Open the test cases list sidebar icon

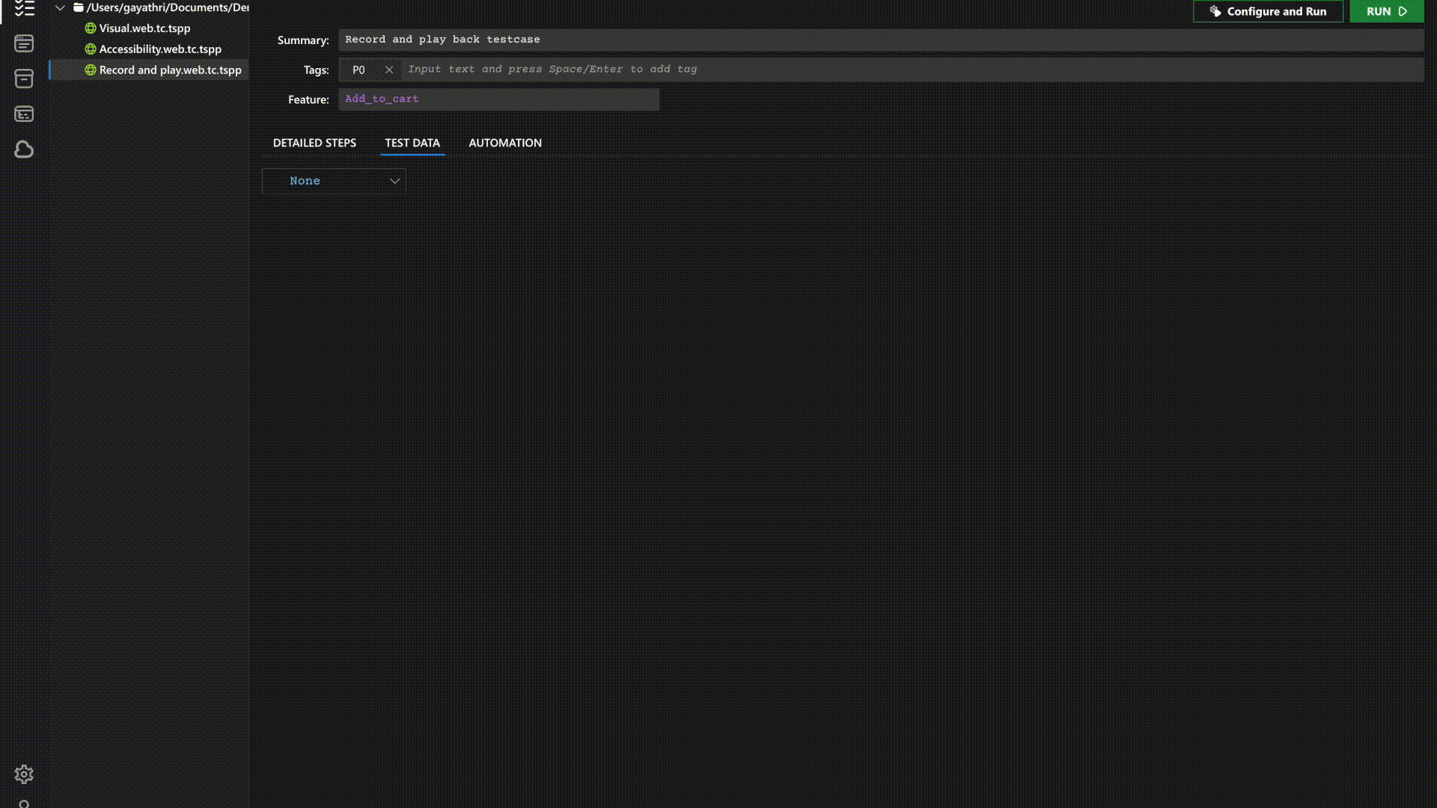point(24,43)
